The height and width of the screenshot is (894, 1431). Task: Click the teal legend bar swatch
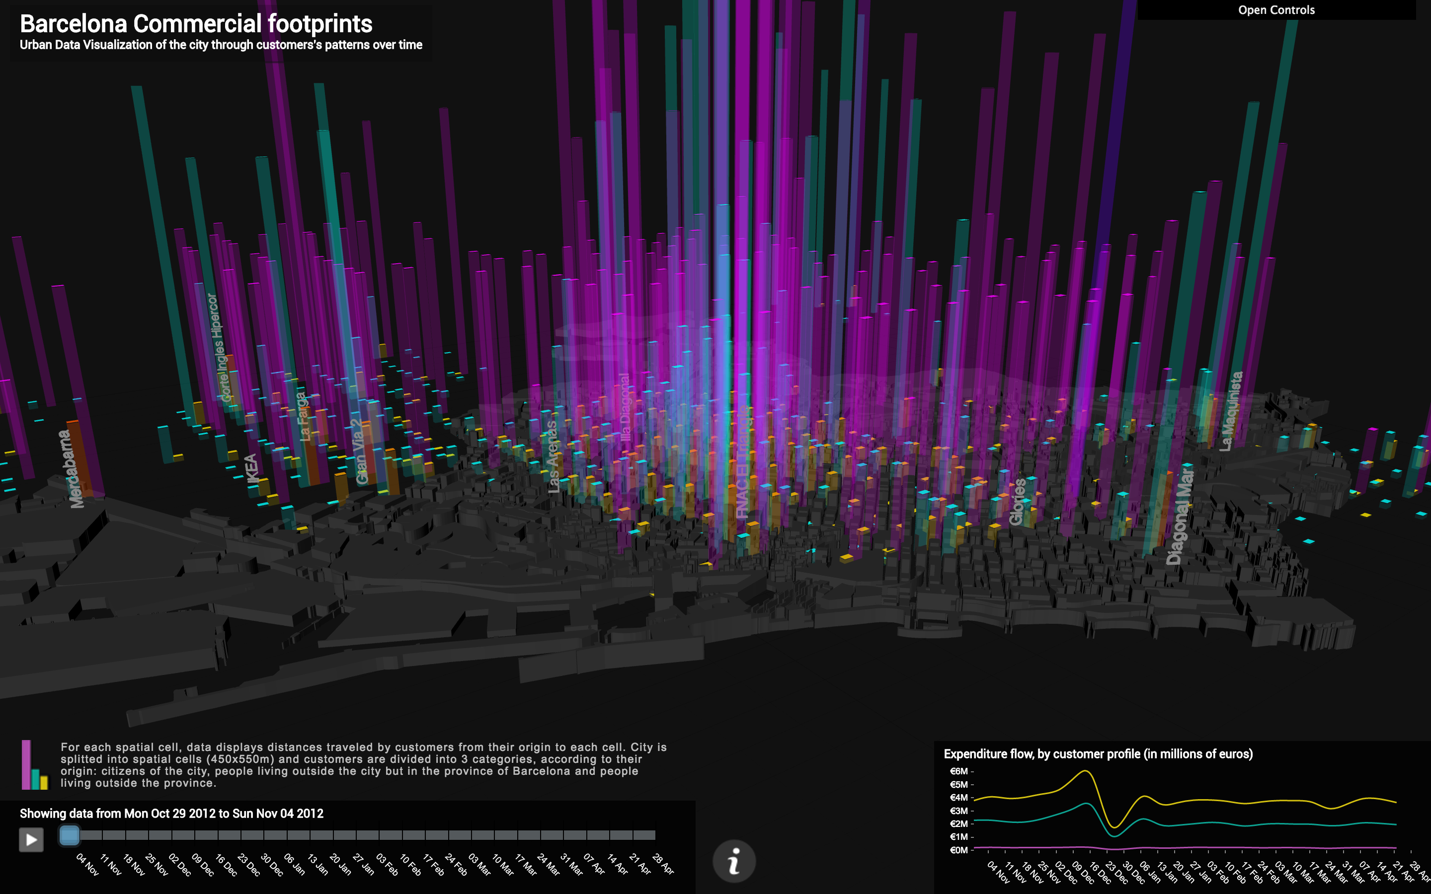pos(35,779)
